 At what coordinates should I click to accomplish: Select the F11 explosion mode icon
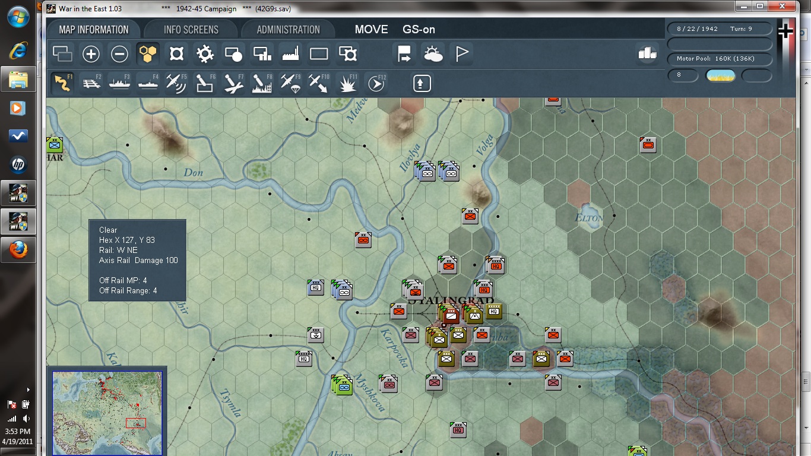pos(347,83)
